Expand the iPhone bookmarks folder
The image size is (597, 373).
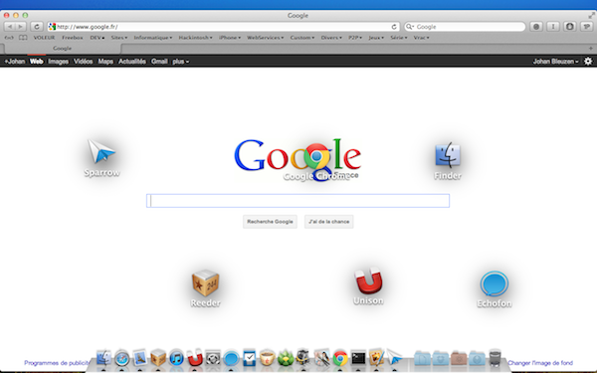230,38
